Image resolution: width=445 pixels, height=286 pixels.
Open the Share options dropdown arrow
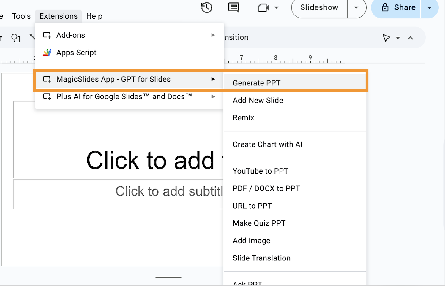pos(430,8)
